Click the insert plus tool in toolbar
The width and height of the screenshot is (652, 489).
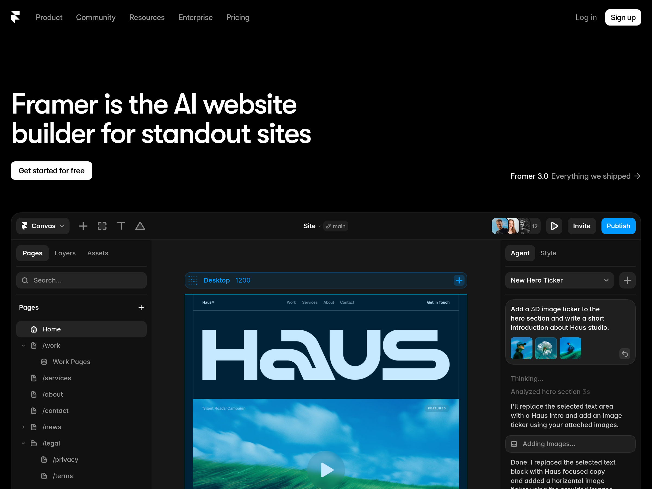click(83, 226)
